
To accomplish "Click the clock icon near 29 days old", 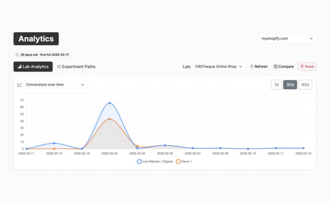I will 17,55.
